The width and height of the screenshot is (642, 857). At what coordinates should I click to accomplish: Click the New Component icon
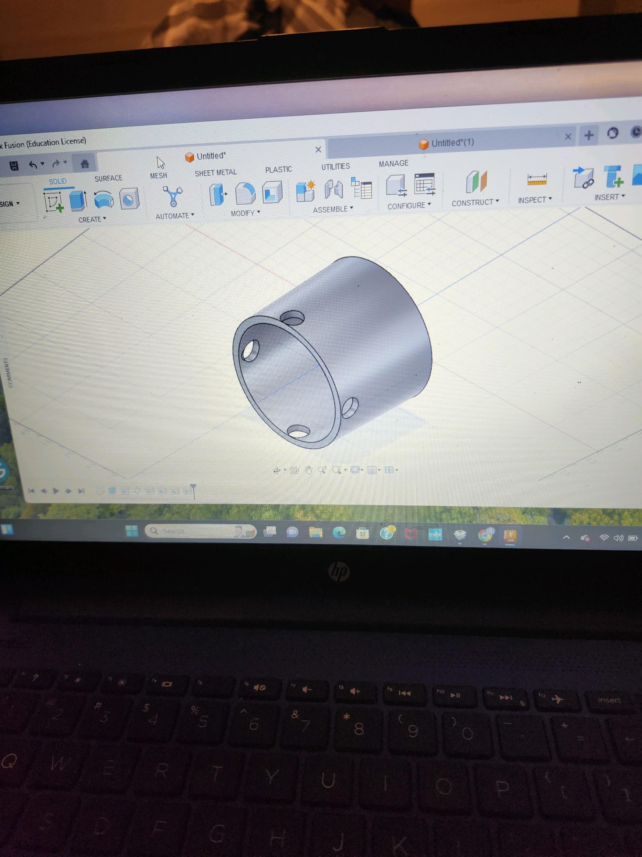pyautogui.click(x=306, y=190)
